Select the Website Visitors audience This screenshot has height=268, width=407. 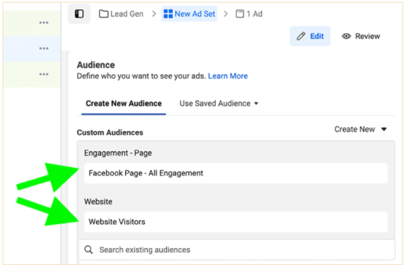pyautogui.click(x=235, y=222)
